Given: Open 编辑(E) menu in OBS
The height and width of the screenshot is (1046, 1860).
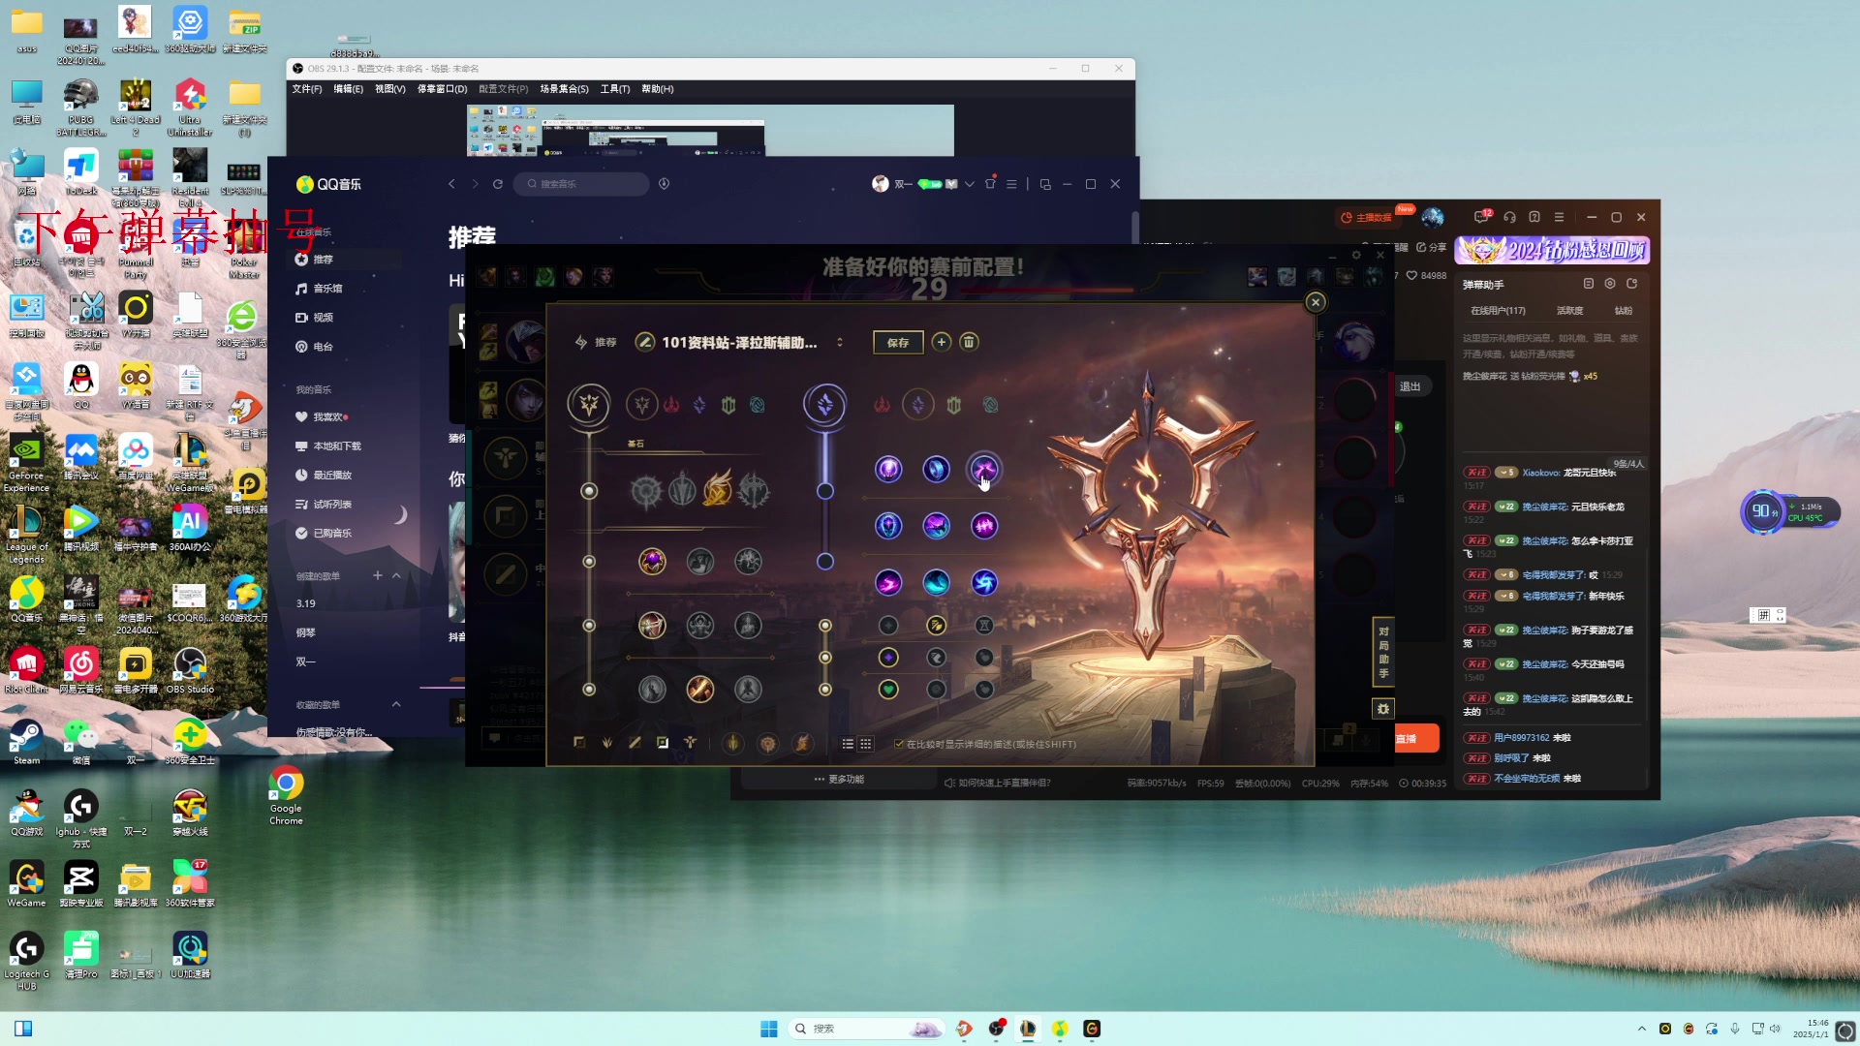Looking at the screenshot, I should [x=349, y=89].
